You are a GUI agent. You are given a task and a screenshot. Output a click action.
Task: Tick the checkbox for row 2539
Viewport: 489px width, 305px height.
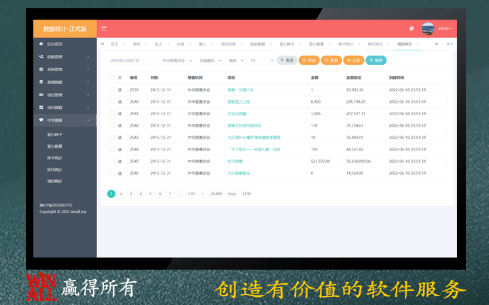[x=113, y=89]
